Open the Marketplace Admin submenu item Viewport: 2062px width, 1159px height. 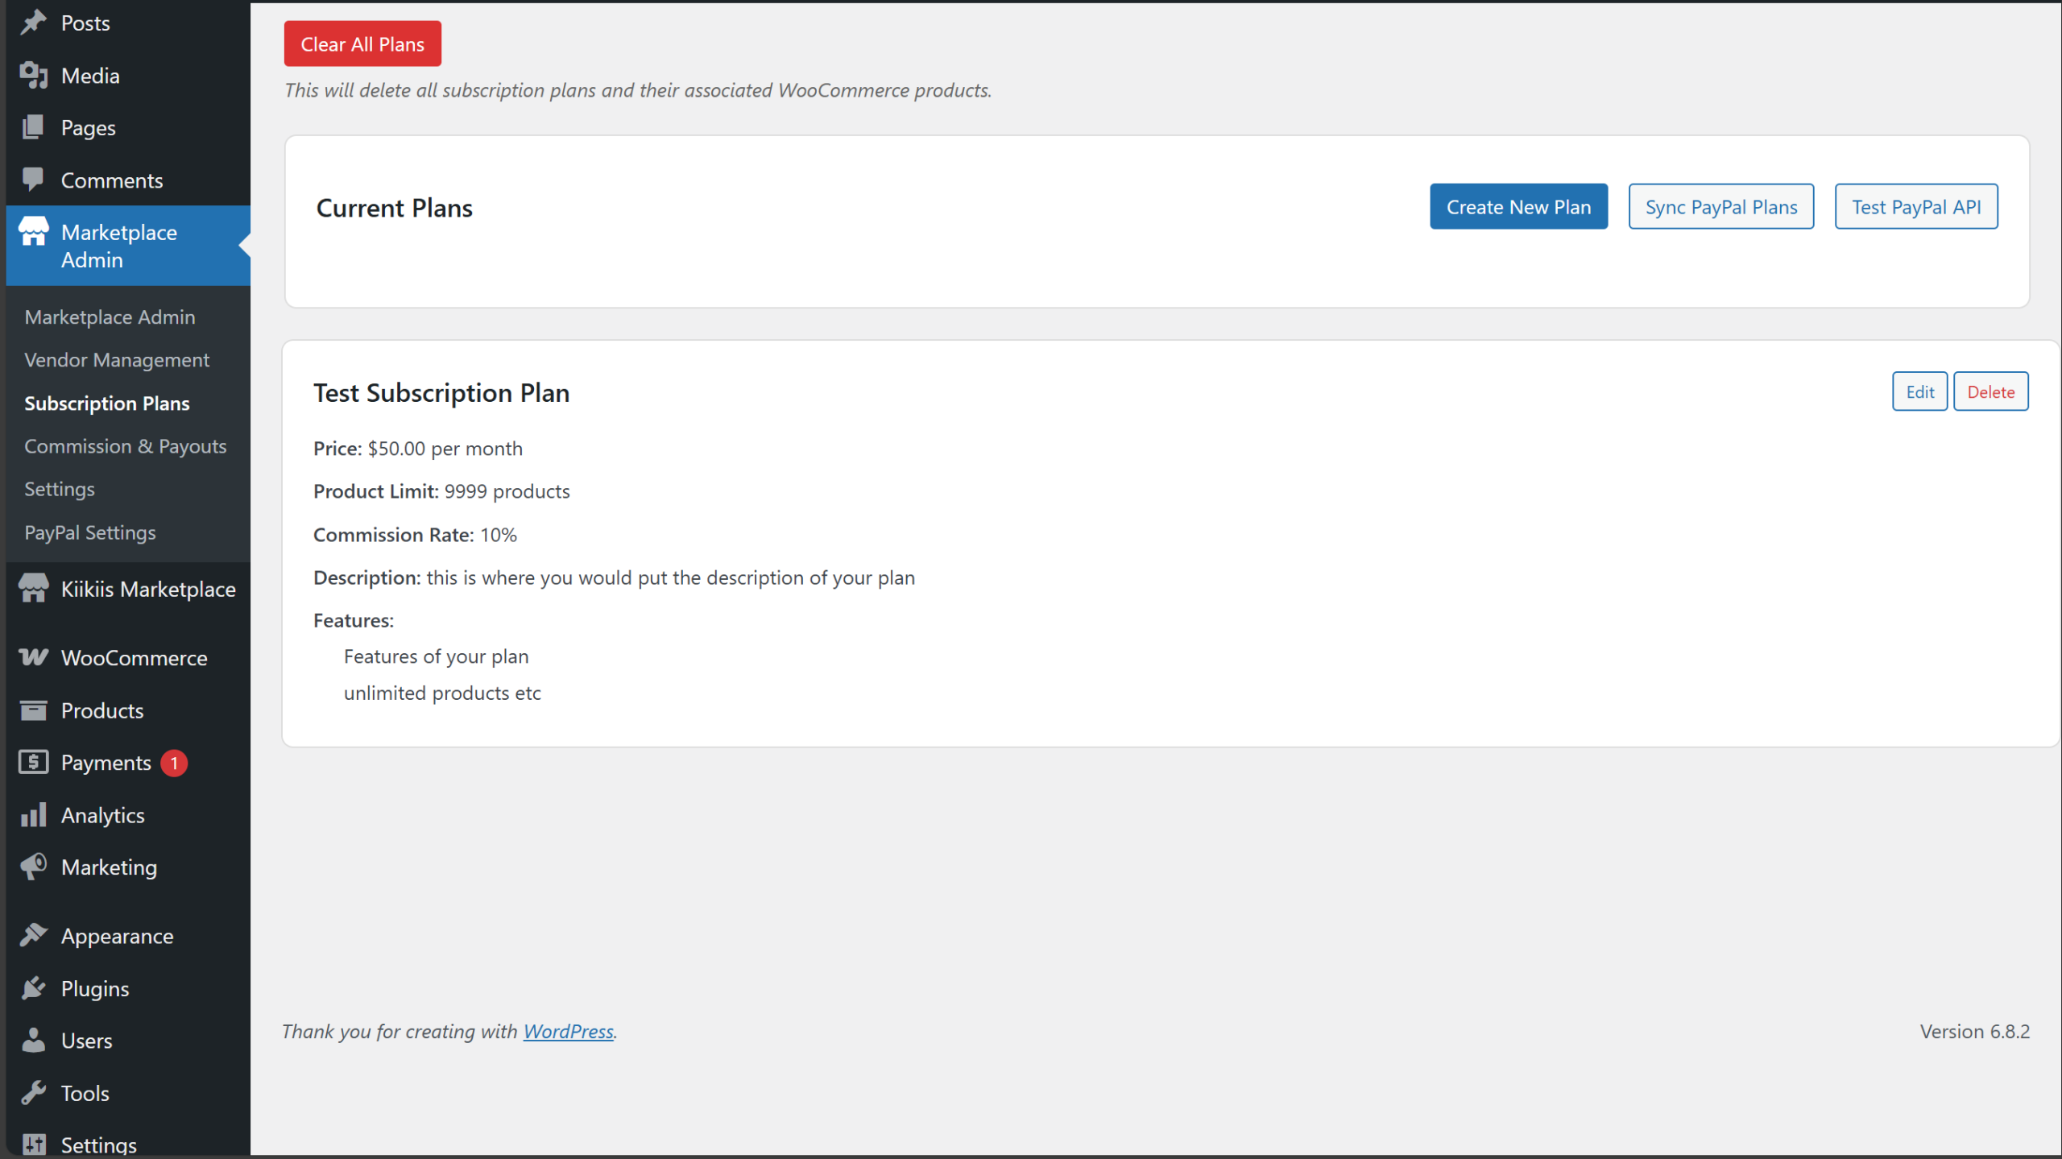[110, 317]
